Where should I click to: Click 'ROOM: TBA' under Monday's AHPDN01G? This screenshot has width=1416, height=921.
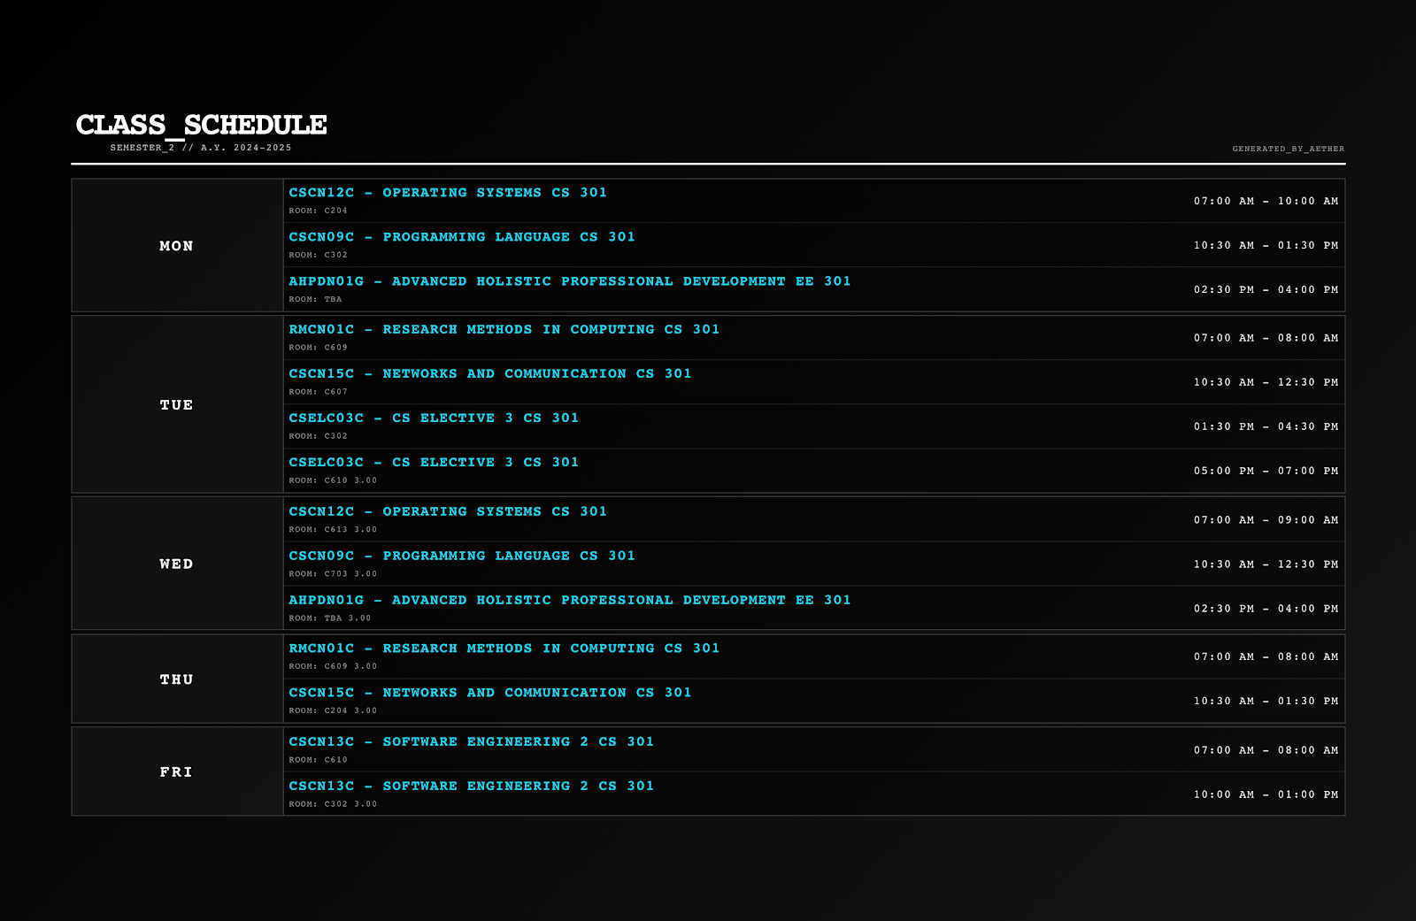(315, 299)
